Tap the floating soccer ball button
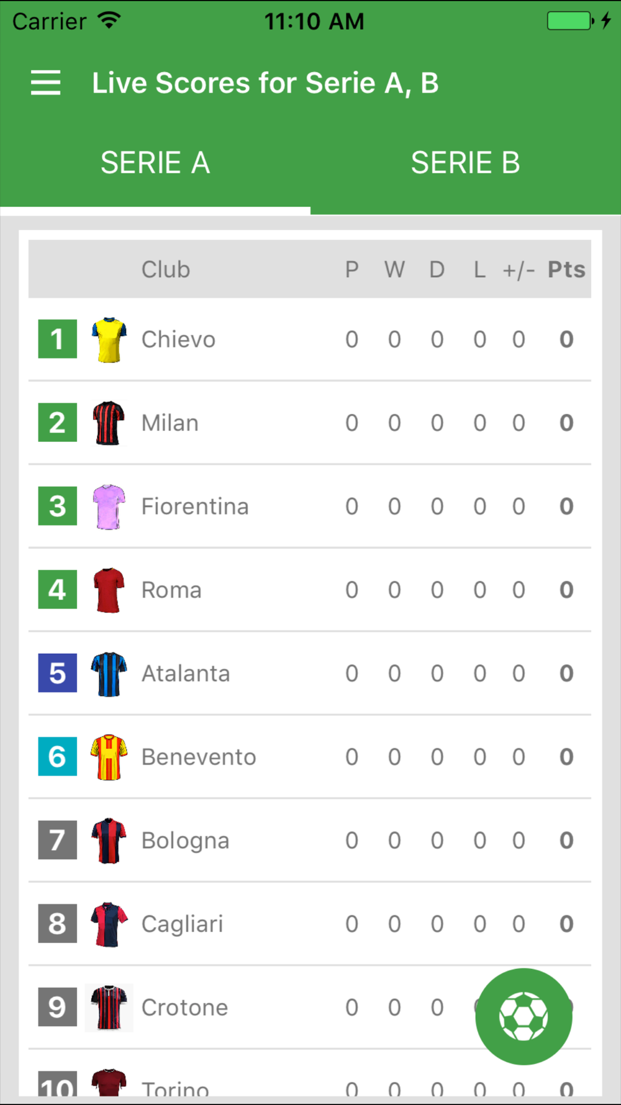The height and width of the screenshot is (1105, 621). [x=524, y=1016]
